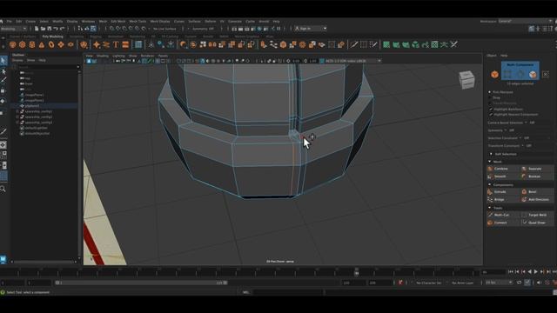Screen dimensions: 557x313
Task: Open the Sign In dropdown
Action: (311, 29)
